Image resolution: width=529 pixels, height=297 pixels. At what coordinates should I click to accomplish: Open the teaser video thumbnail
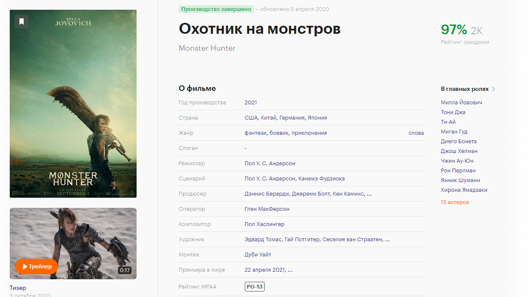click(x=73, y=243)
